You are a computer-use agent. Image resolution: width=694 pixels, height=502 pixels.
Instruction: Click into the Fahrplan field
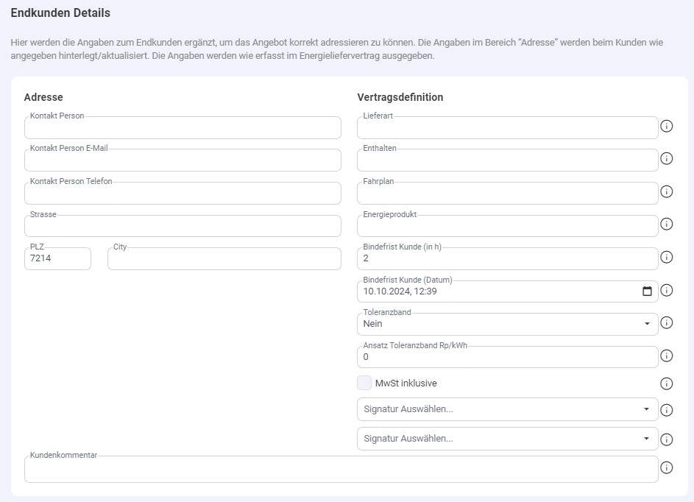(x=507, y=193)
